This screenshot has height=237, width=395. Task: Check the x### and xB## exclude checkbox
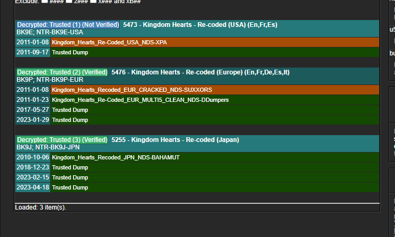click(93, 1)
